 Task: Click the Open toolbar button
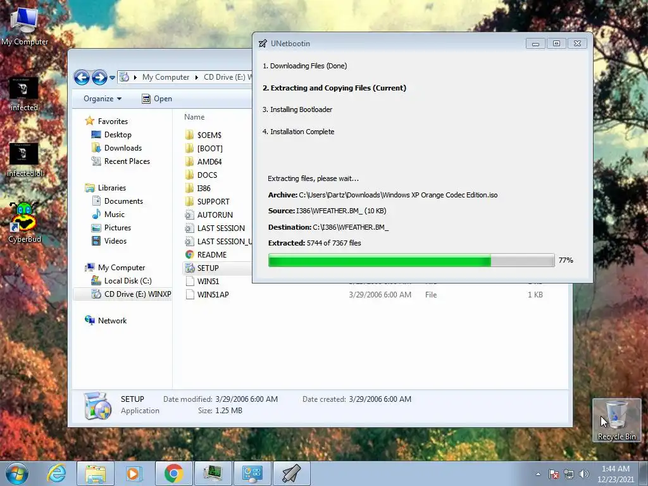[x=157, y=99]
